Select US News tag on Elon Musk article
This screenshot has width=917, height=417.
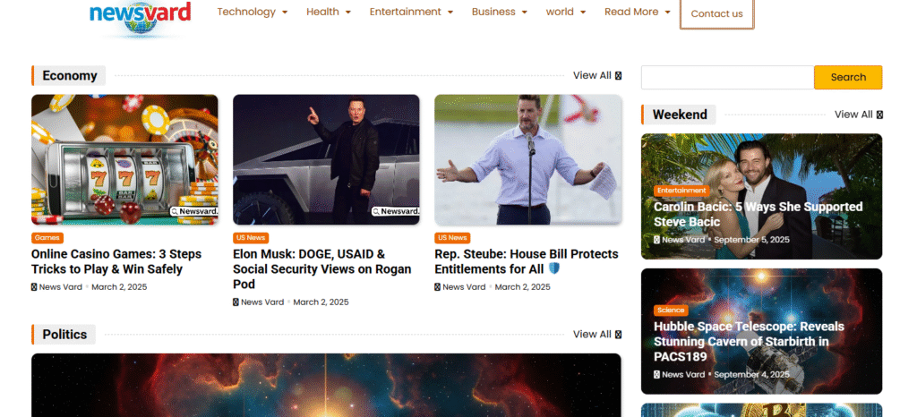point(251,238)
